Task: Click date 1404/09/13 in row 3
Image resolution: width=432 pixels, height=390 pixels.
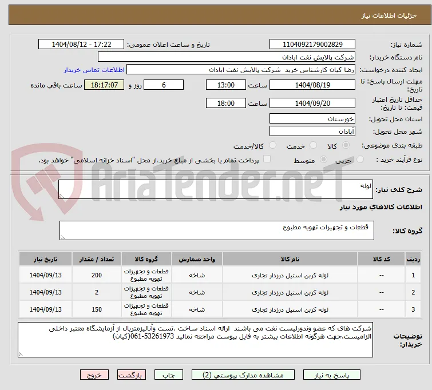Action: pyautogui.click(x=45, y=309)
